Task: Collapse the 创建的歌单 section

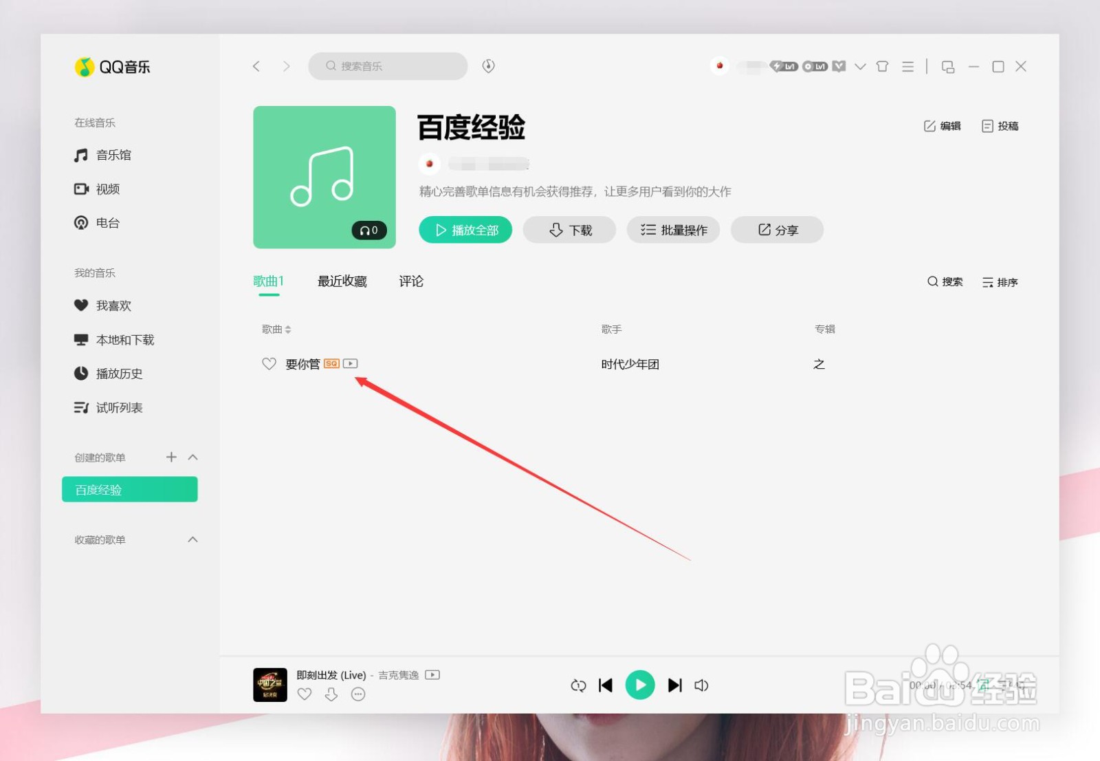Action: tap(193, 457)
